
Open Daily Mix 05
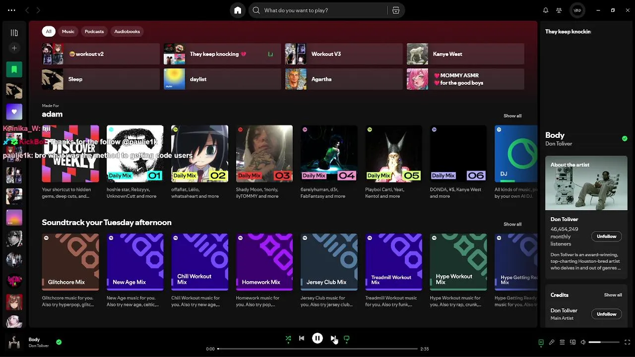click(393, 154)
